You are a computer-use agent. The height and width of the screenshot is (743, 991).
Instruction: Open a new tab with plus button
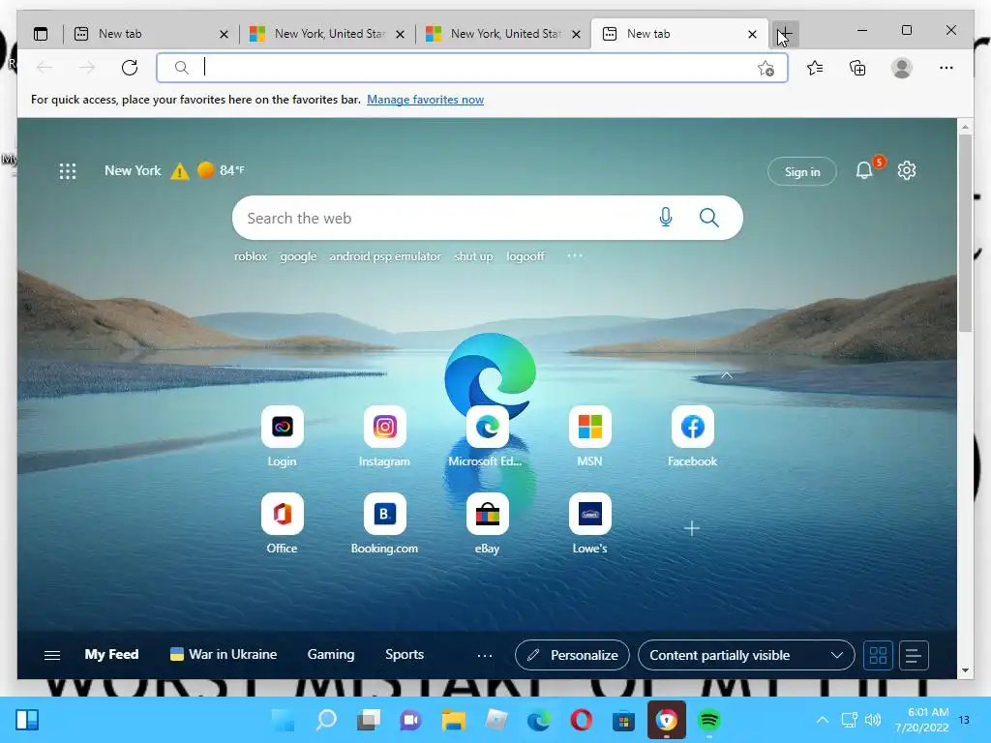786,34
